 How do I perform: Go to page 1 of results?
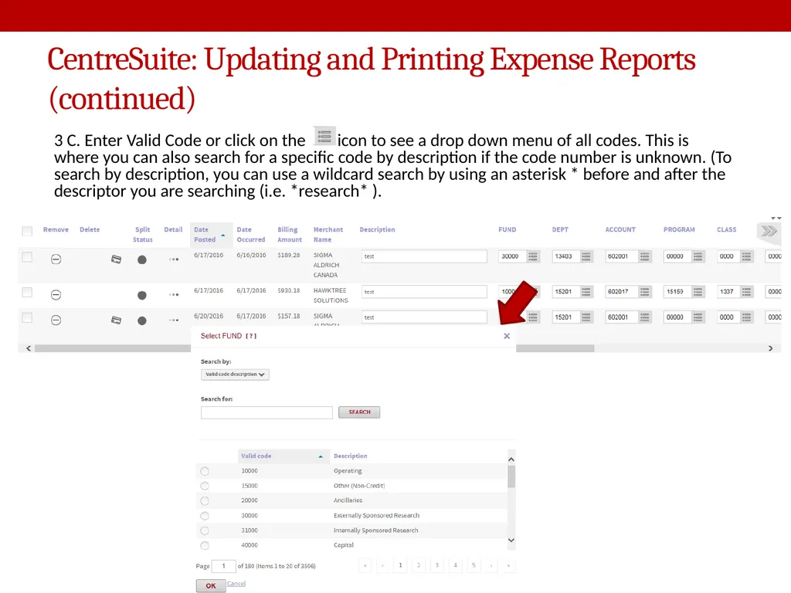(x=400, y=565)
